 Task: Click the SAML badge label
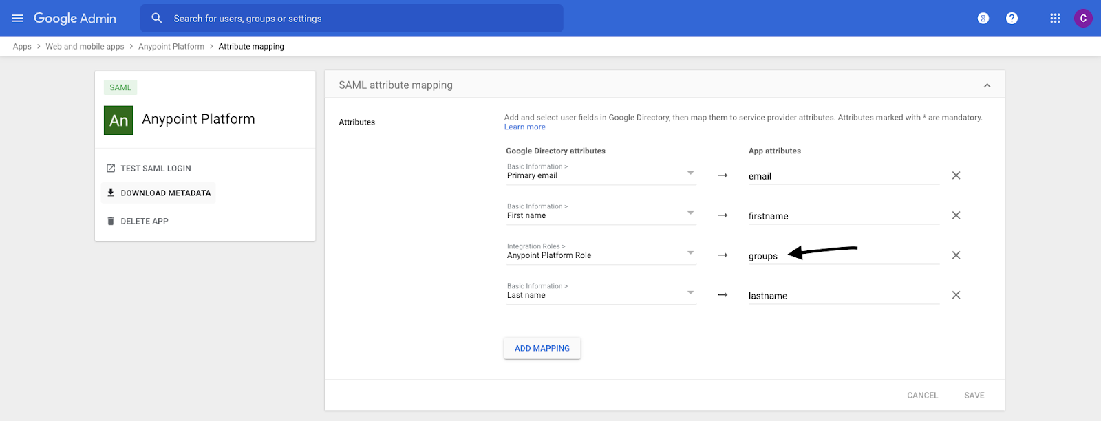(120, 87)
